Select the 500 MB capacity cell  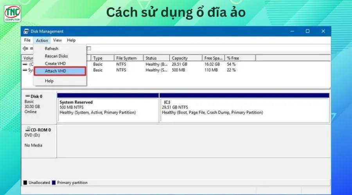[178, 70]
